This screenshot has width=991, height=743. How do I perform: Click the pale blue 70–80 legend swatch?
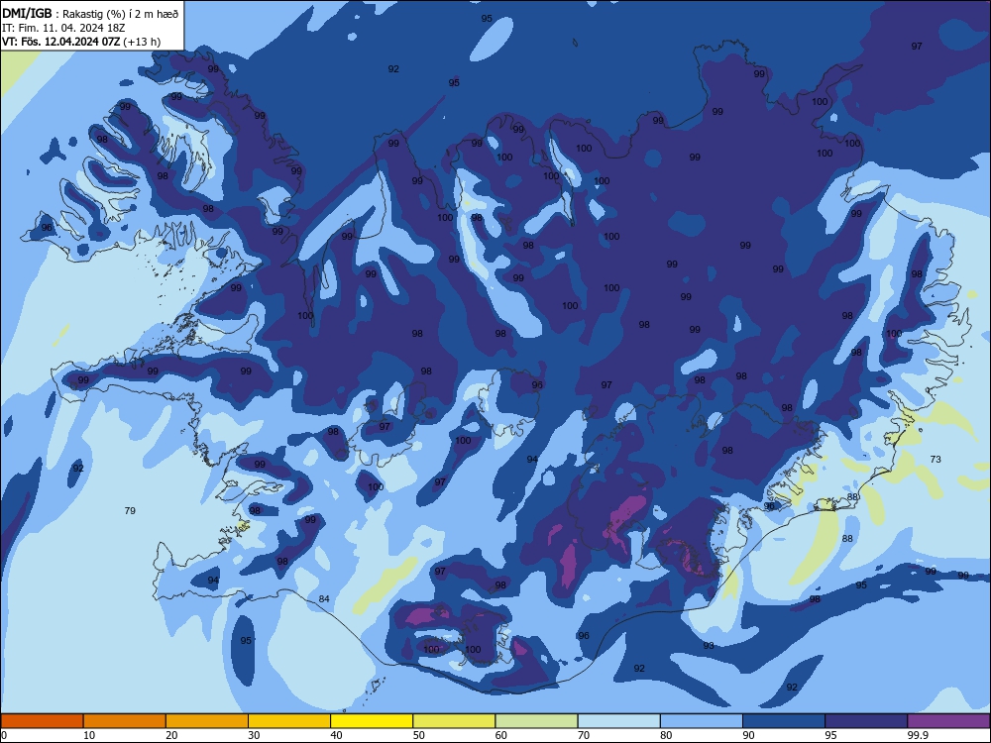click(619, 721)
